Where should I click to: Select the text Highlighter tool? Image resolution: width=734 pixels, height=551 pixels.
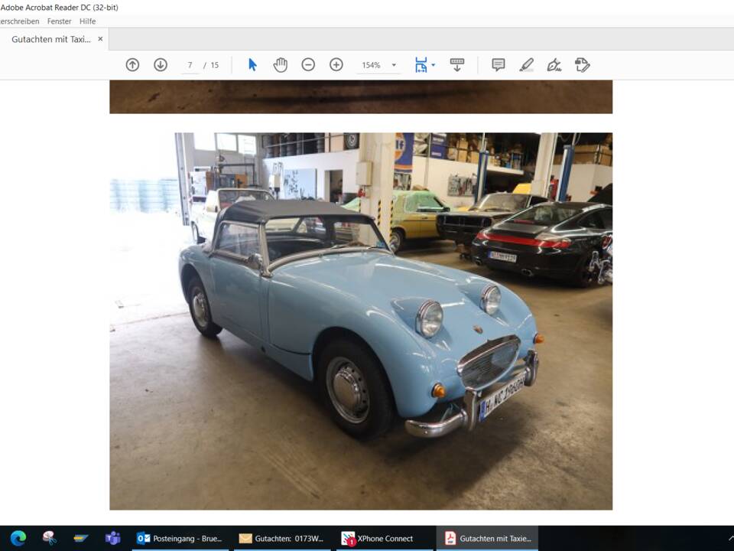[x=525, y=65]
